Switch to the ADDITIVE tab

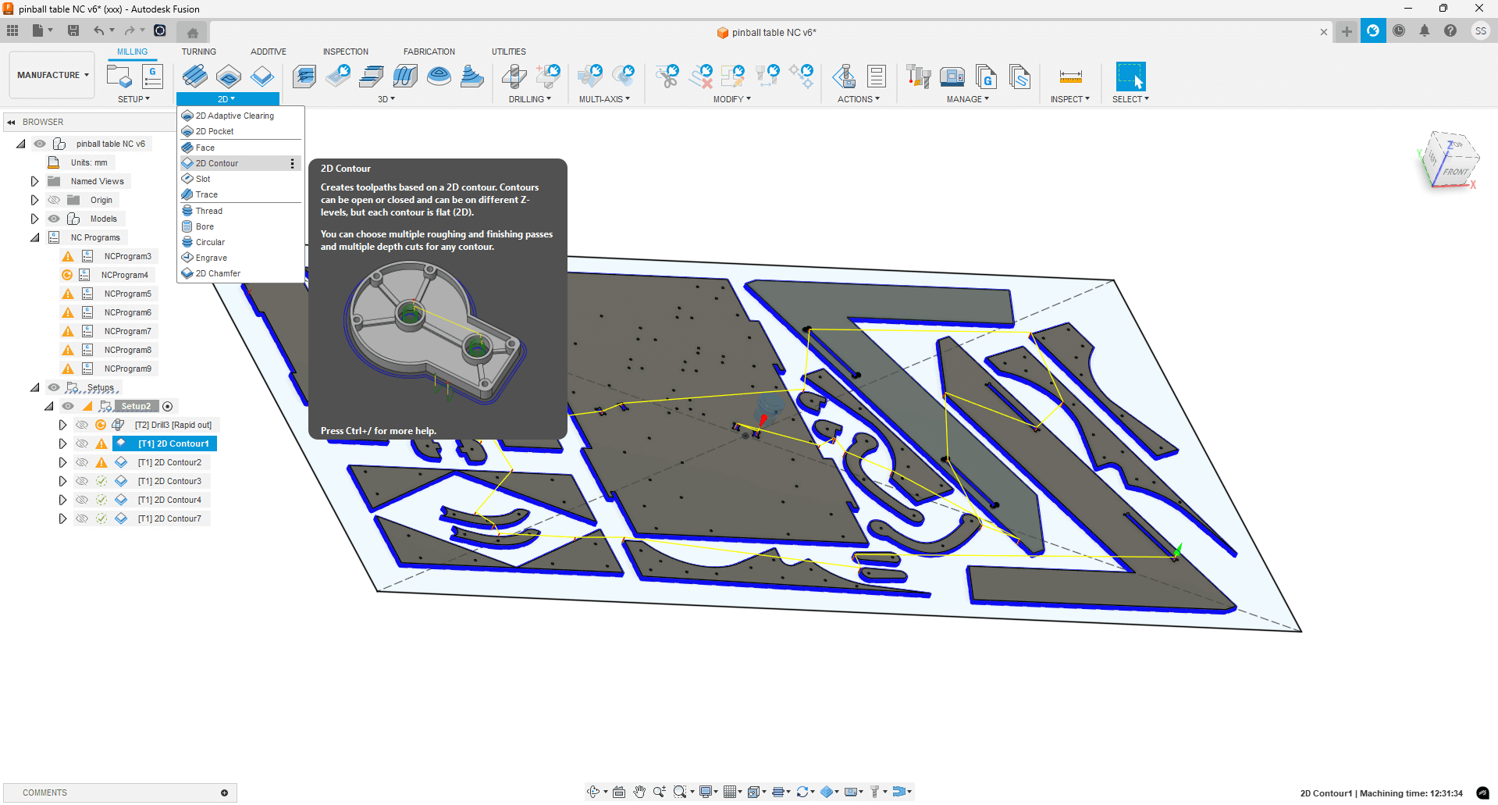269,52
